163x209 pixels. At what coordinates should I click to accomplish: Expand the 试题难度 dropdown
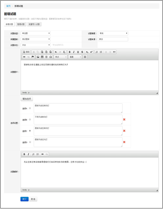tap(113, 33)
